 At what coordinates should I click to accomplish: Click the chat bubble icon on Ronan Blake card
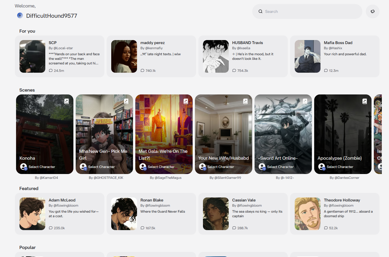click(142, 228)
